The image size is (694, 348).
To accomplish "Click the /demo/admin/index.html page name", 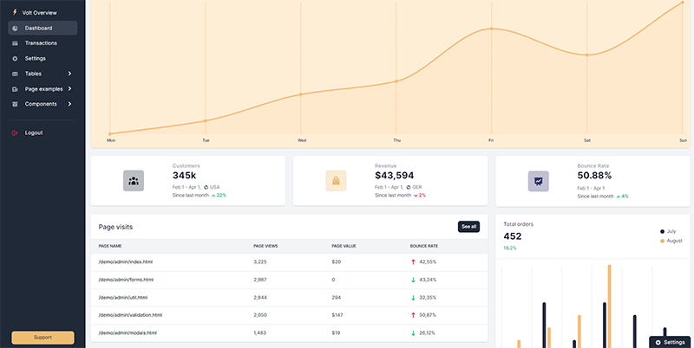I will 126,262.
